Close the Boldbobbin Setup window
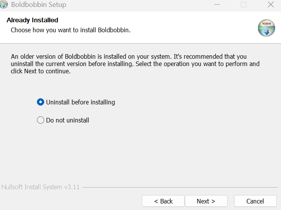 [271, 5]
